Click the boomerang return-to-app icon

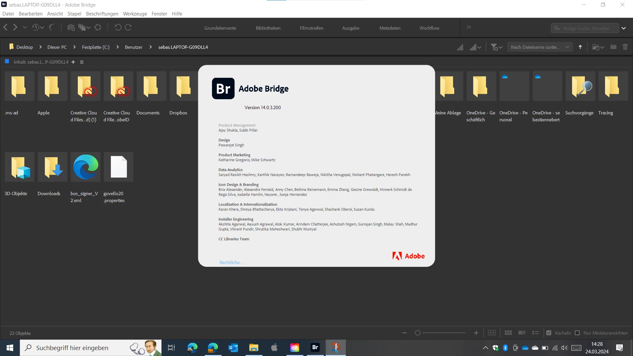tap(52, 27)
